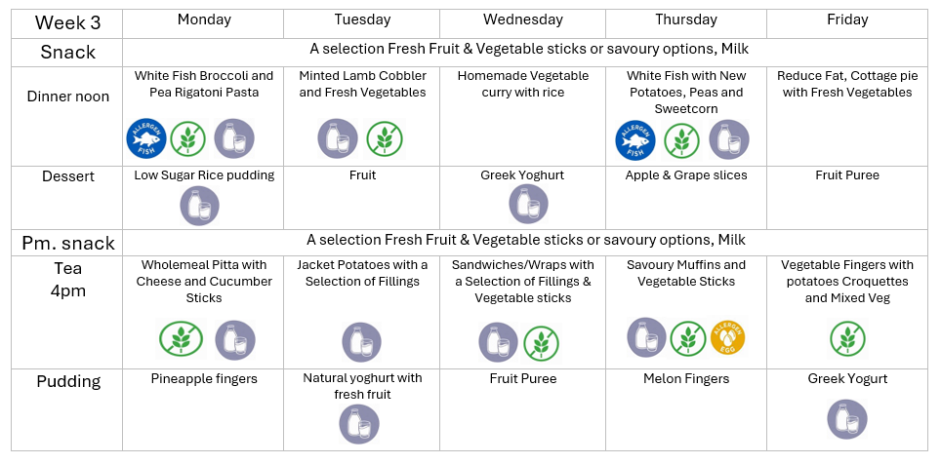Click the milk icon under Thursday's White Fish dinner
The width and height of the screenshot is (941, 464).
pos(729,140)
